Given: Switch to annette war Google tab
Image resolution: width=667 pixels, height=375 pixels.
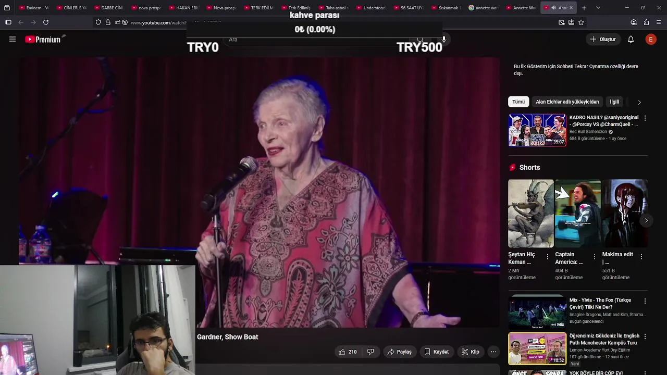Looking at the screenshot, I should pyautogui.click(x=484, y=8).
